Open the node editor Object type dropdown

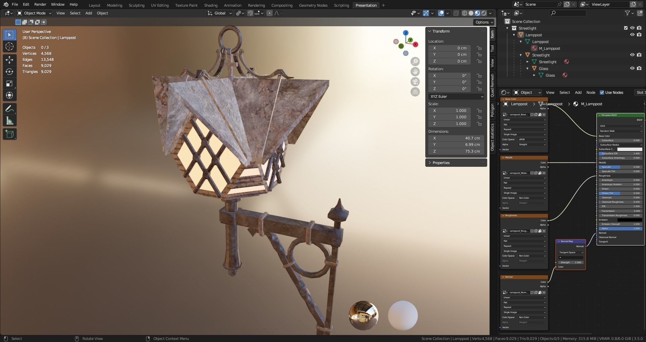pyautogui.click(x=527, y=92)
